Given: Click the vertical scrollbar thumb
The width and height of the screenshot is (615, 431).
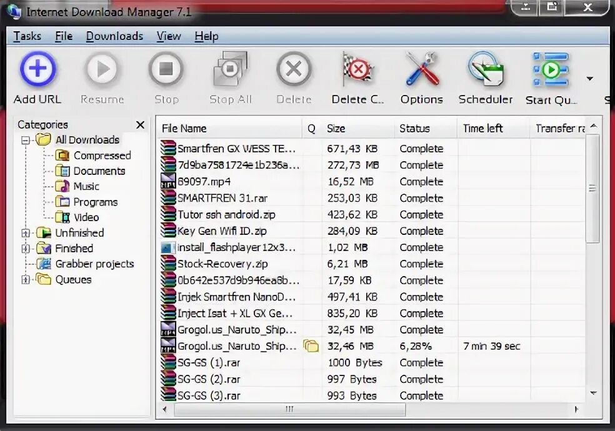Looking at the screenshot, I should point(592,189).
